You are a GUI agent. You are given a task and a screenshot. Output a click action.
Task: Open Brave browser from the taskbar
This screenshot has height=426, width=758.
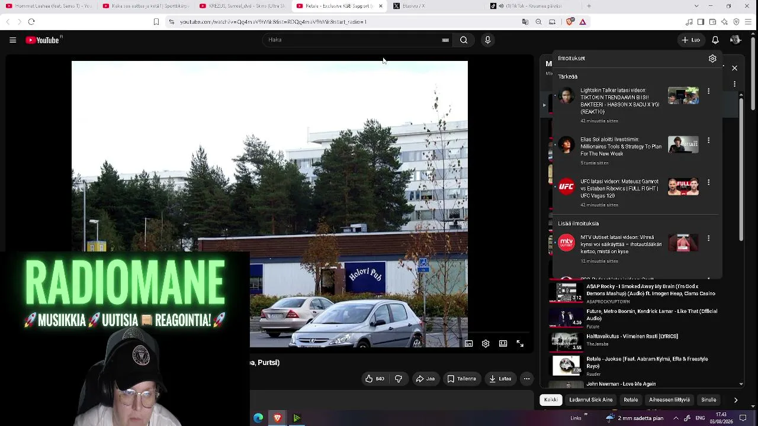pos(277,418)
